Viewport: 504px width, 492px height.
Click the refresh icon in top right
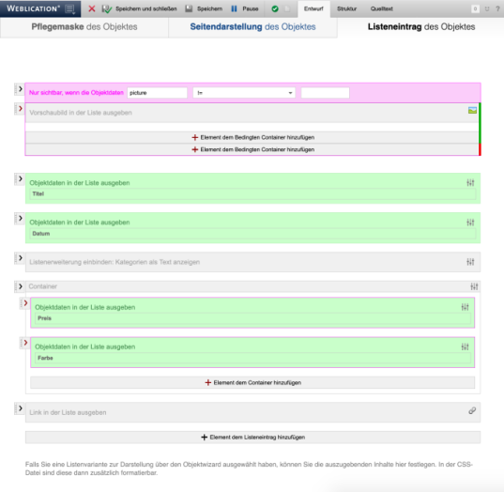tap(487, 9)
